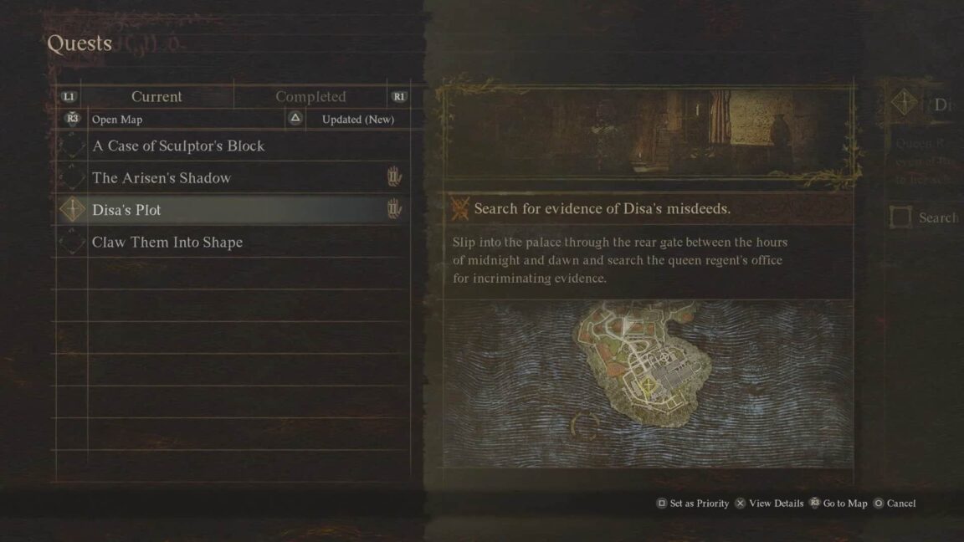Switch to the Completed quests tab
This screenshot has height=542, width=964.
pos(310,96)
